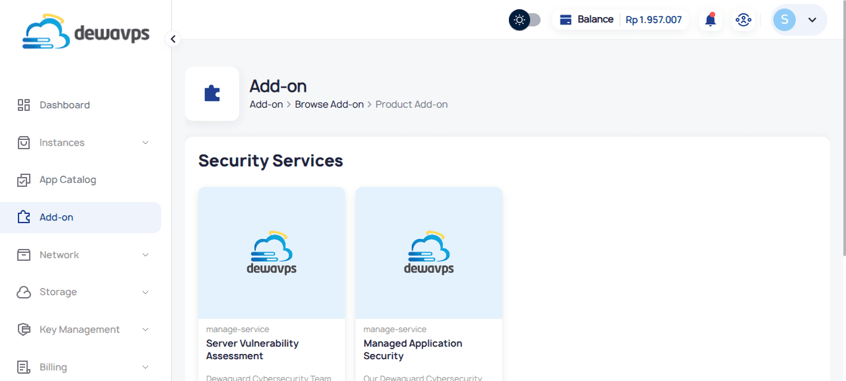Expand the Billing submenu
The width and height of the screenshot is (846, 381).
click(x=145, y=366)
